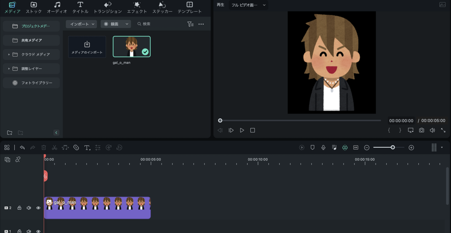This screenshot has width=451, height=233.
Task: Click the audio waveform sync icon
Action: (109, 148)
